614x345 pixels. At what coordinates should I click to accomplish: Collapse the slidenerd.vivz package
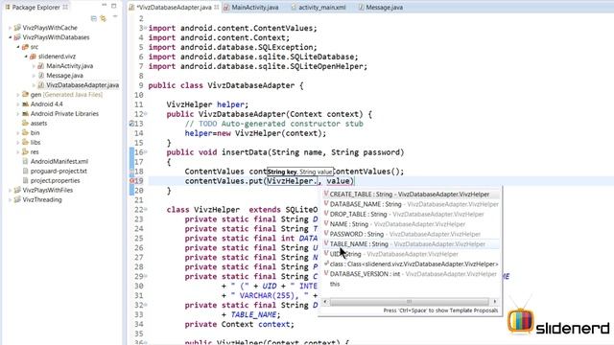26,57
